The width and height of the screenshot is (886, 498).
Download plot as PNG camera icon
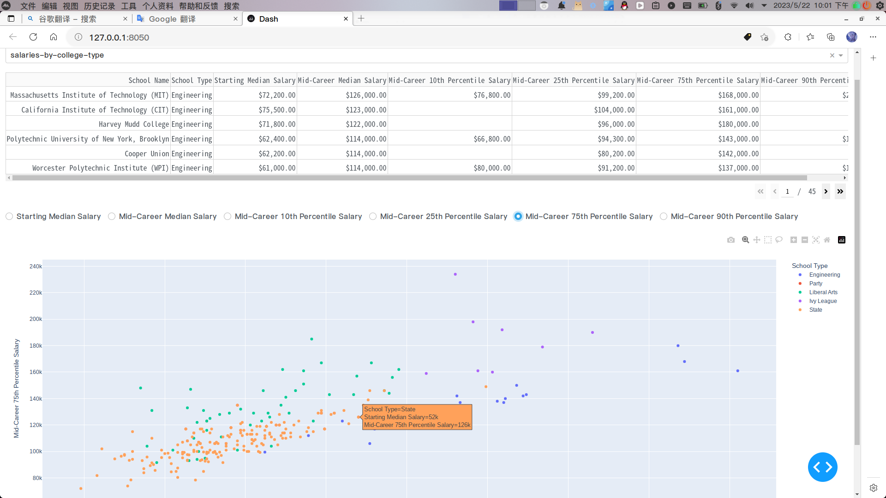pos(731,240)
